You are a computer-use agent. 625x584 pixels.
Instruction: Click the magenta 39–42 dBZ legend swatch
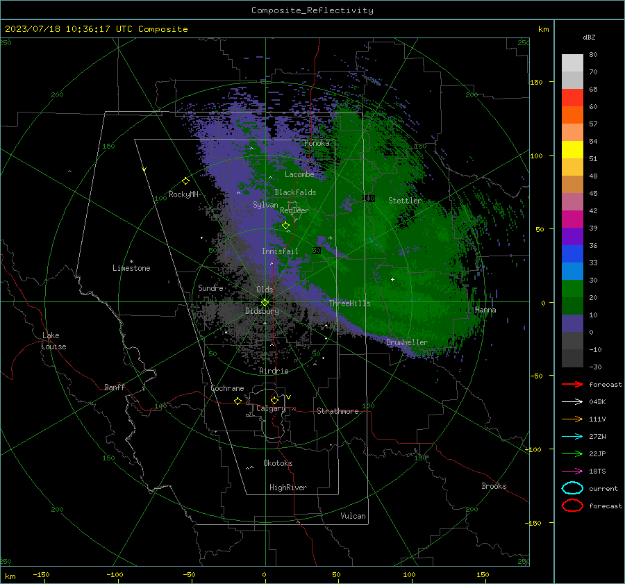tap(572, 219)
